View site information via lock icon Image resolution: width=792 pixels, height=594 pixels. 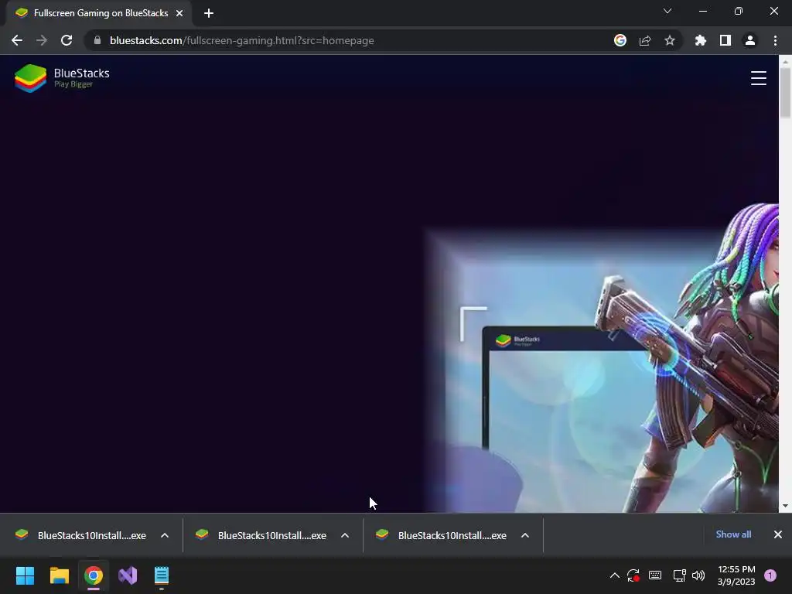tap(97, 40)
